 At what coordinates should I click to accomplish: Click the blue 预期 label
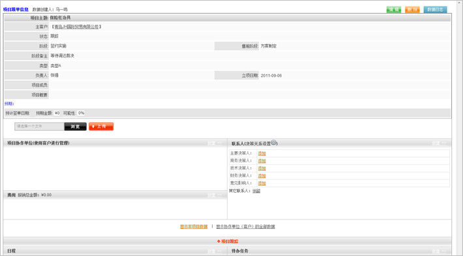(9, 104)
